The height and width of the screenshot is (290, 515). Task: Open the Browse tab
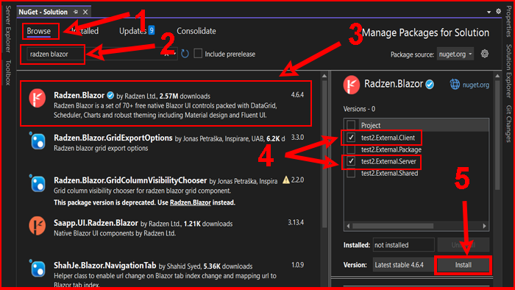tap(39, 31)
